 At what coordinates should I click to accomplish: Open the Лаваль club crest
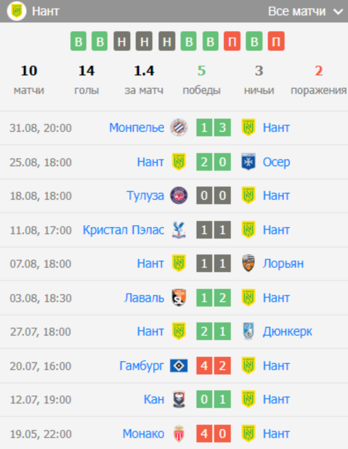(178, 298)
